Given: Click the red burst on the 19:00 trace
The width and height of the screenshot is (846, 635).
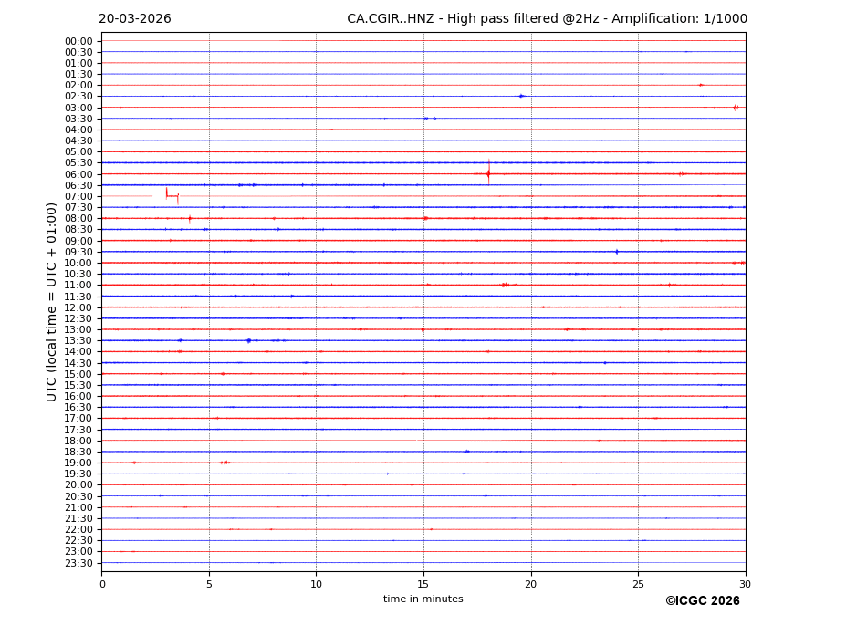Looking at the screenshot, I should pyautogui.click(x=224, y=463).
